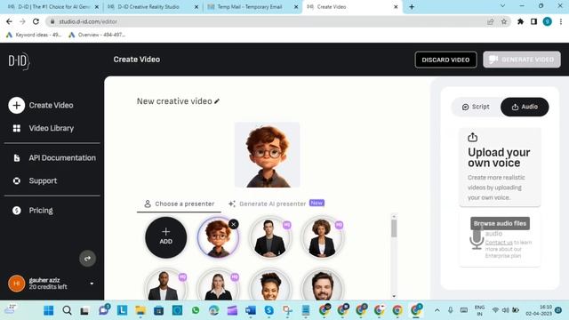
Task: Expand gauher aziz account dropdown
Action: coord(92,284)
